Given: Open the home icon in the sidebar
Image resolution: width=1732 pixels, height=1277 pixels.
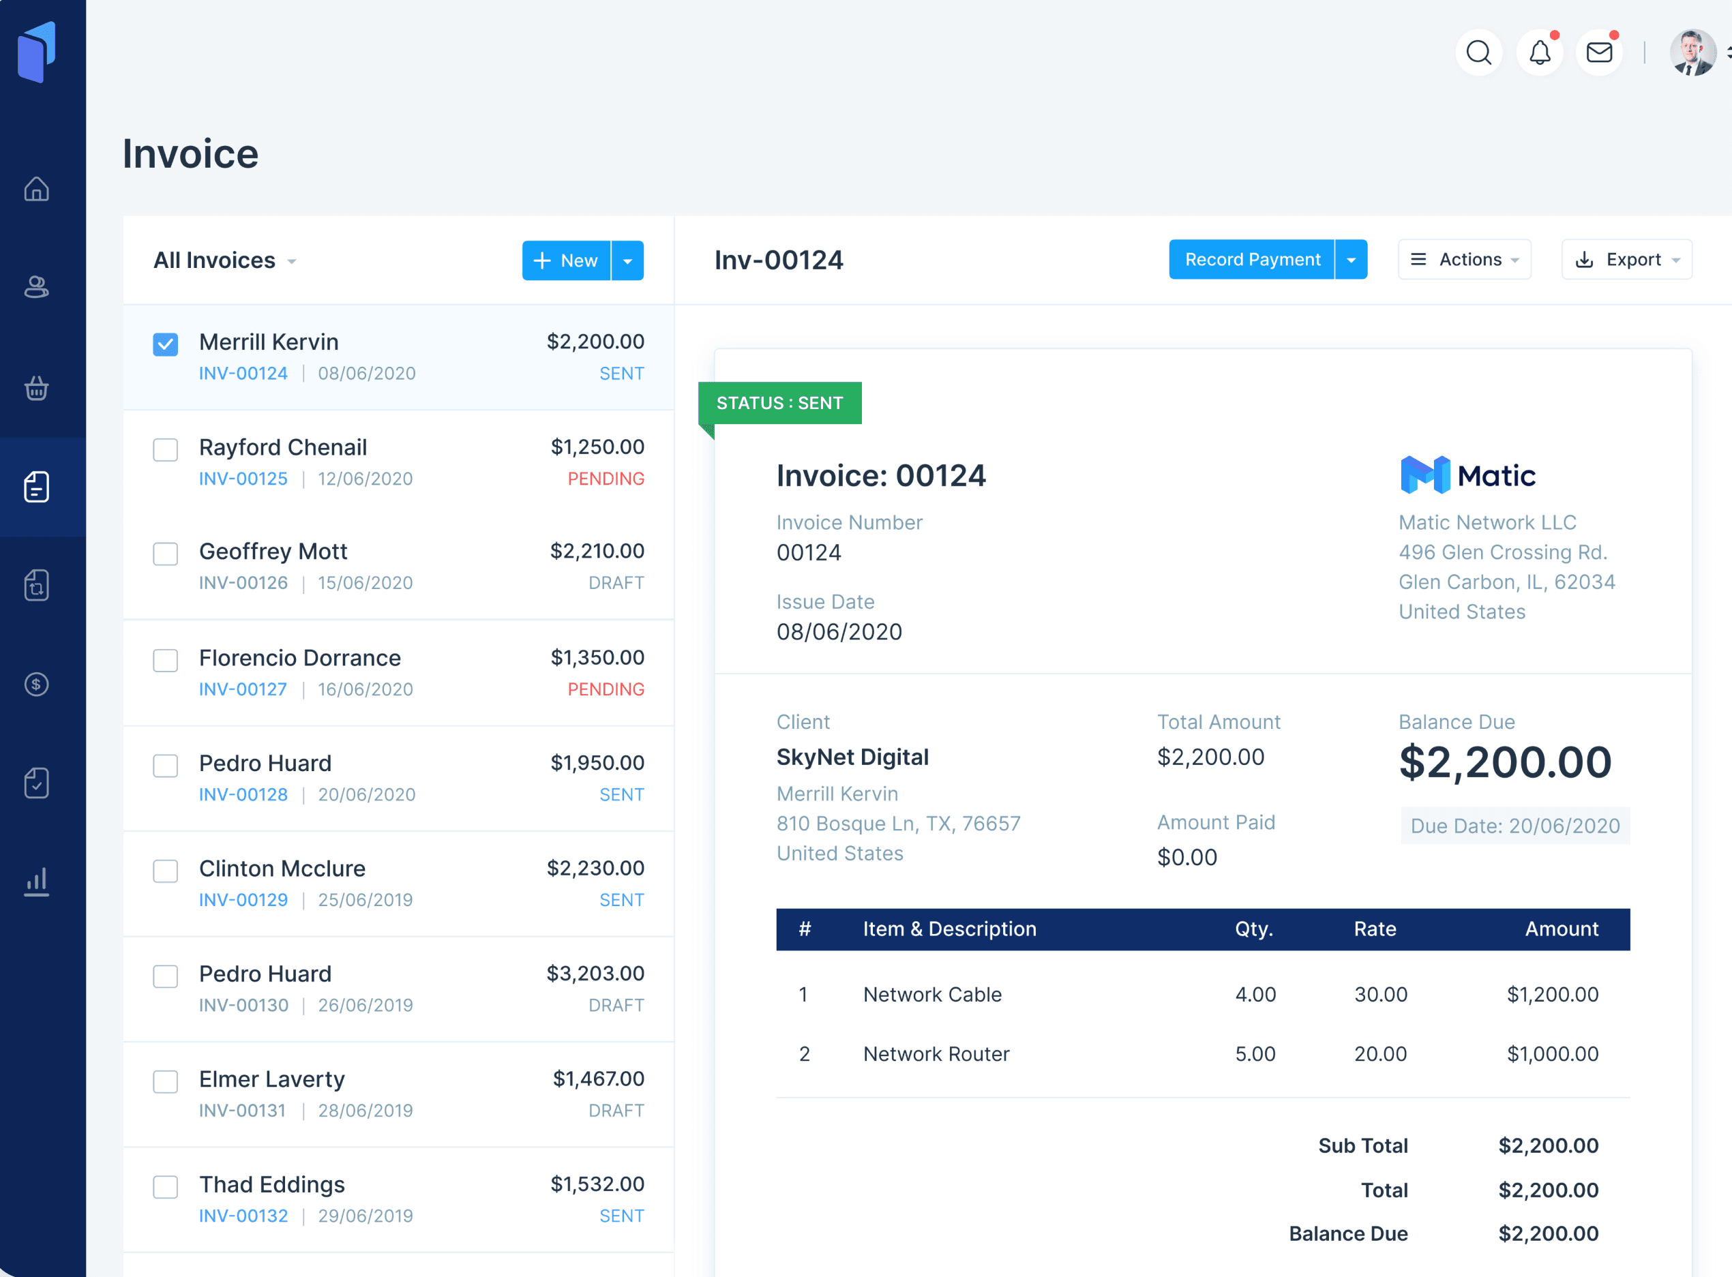Looking at the screenshot, I should 36,189.
